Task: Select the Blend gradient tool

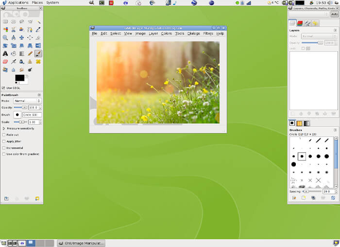Action: [x=22, y=53]
